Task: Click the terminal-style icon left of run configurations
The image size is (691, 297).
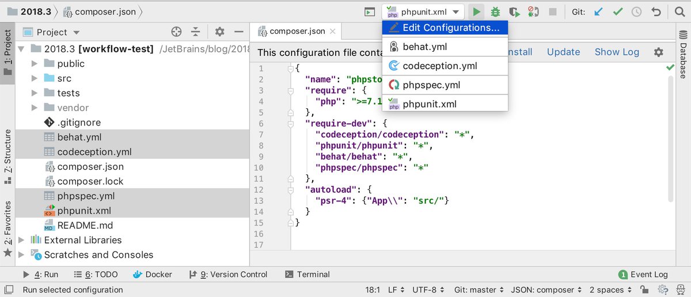Action: pyautogui.click(x=369, y=12)
